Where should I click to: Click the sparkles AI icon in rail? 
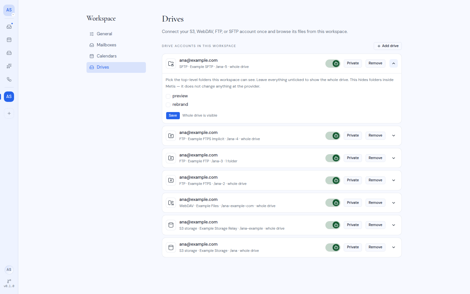(9, 66)
